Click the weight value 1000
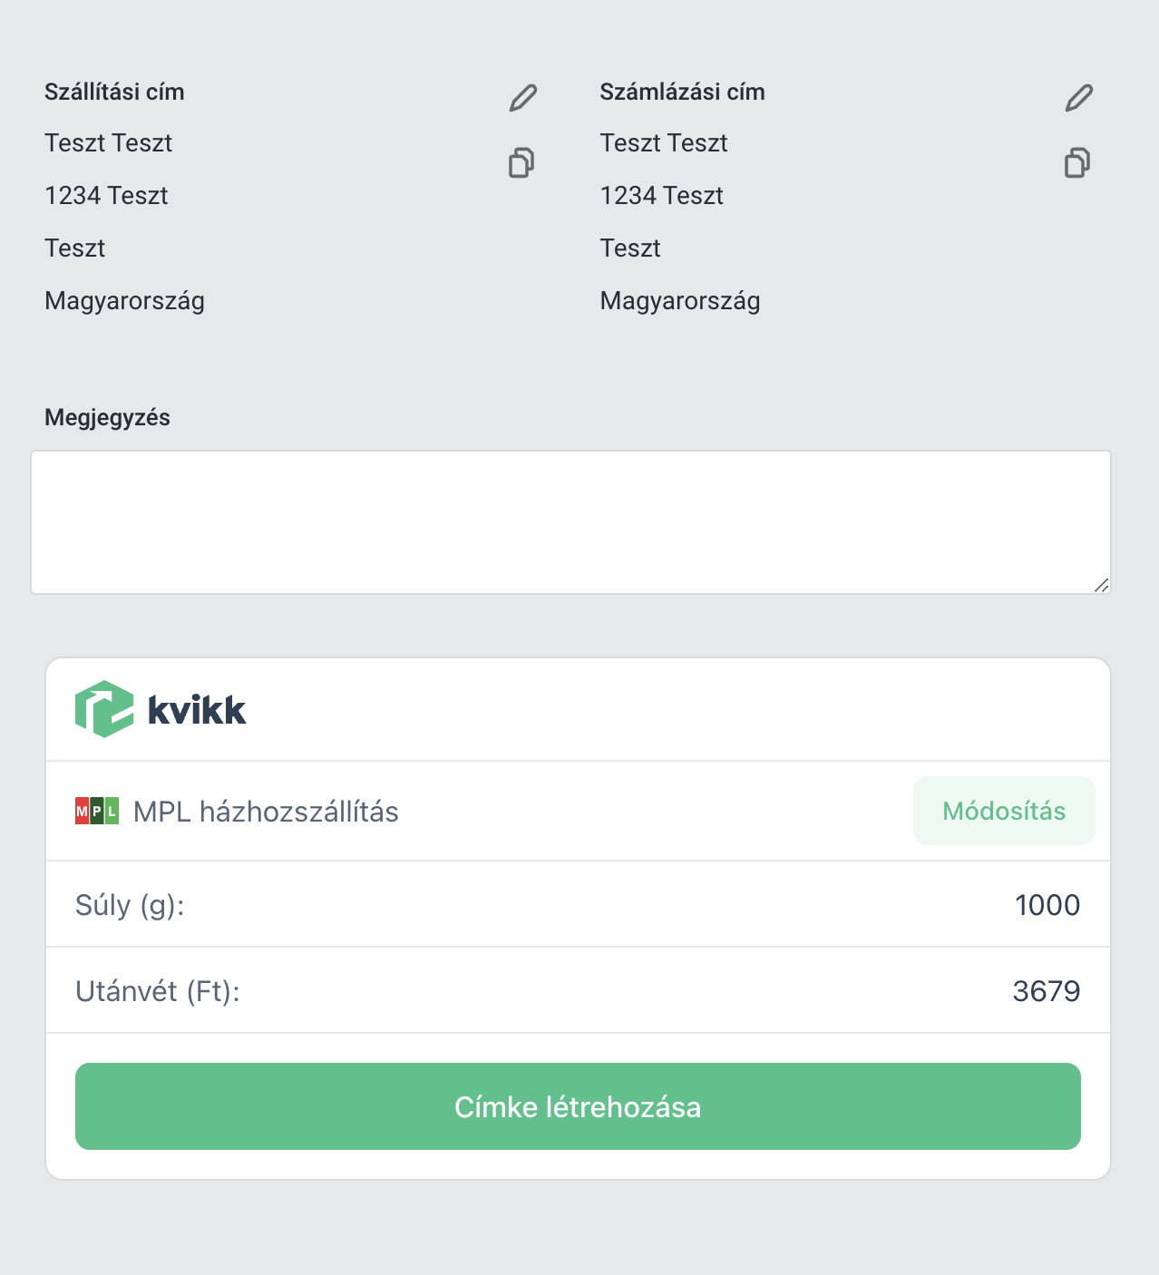The height and width of the screenshot is (1275, 1159). click(1047, 905)
